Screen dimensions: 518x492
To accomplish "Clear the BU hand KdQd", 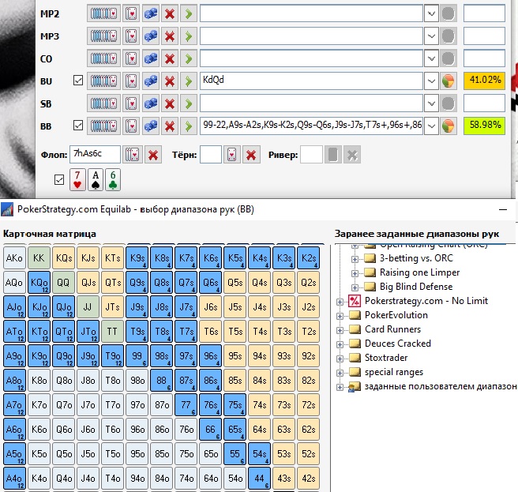I will tap(170, 81).
